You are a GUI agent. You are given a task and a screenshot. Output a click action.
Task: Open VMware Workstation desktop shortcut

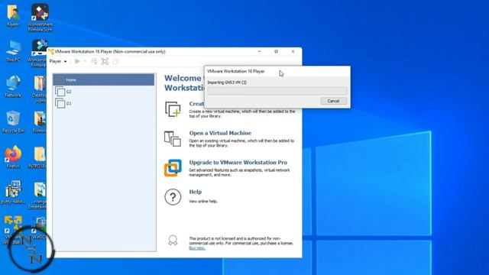(x=13, y=230)
